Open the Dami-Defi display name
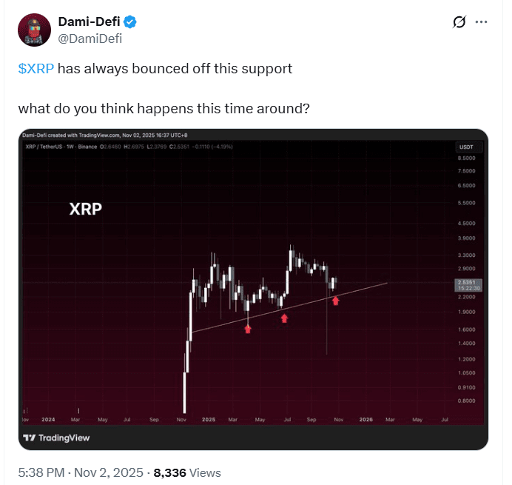512x485 pixels. (89, 21)
